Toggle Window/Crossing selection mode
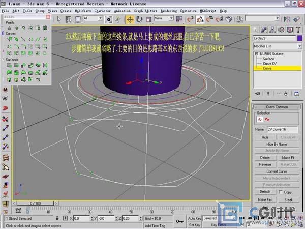305x229 pixels. [109, 19]
